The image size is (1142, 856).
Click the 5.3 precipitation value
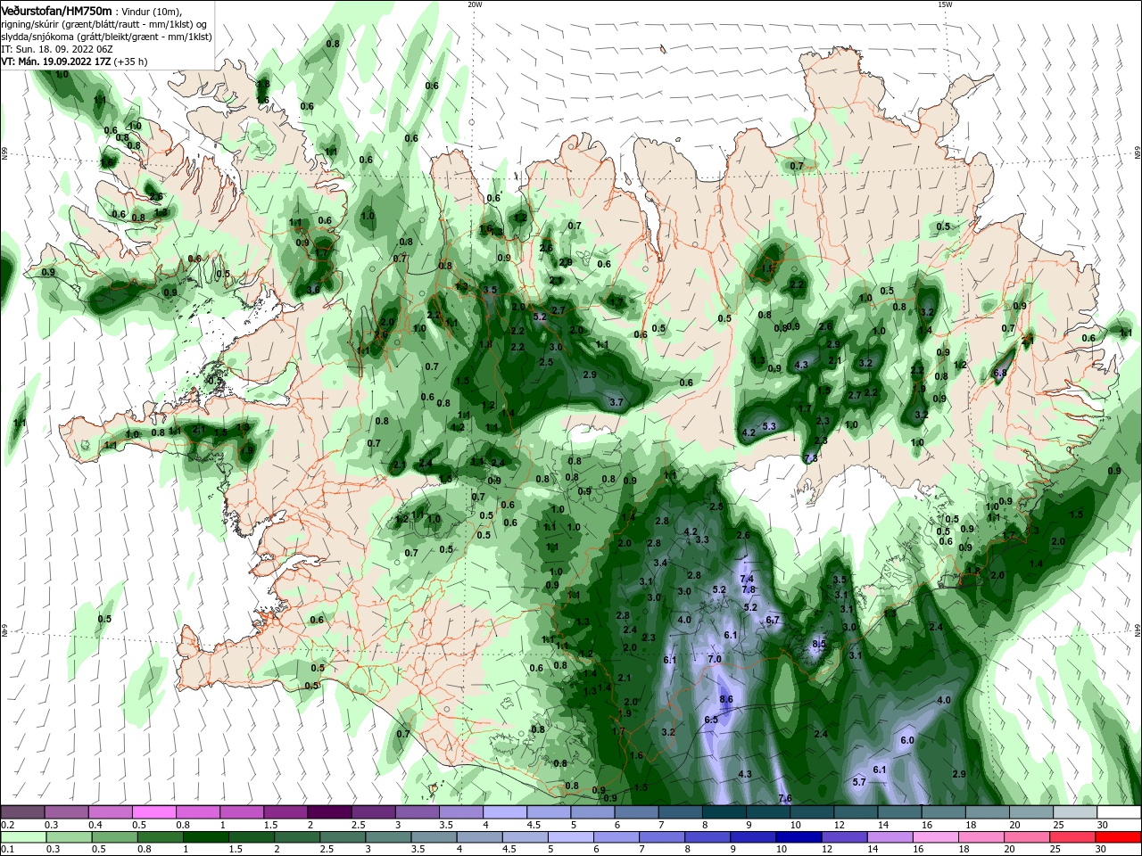pyautogui.click(x=769, y=426)
